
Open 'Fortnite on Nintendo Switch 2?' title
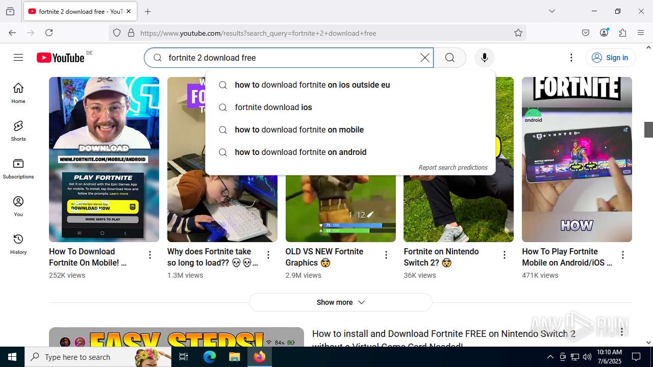coord(441,257)
